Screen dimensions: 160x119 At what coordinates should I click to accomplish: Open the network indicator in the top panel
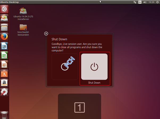tap(135, 2)
